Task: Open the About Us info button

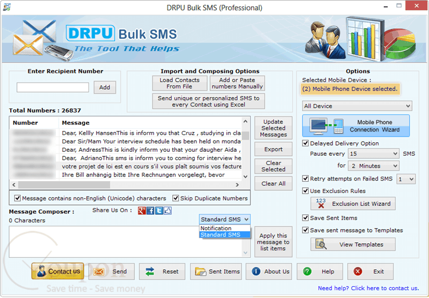Action: (x=269, y=271)
